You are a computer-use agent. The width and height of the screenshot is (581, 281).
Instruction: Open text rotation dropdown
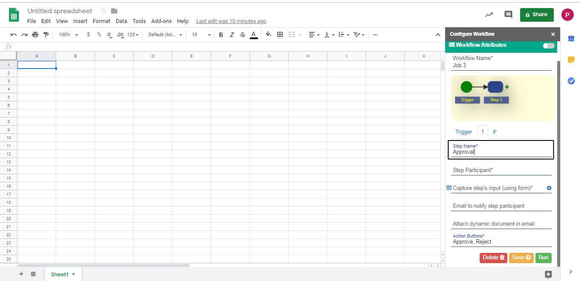point(359,35)
